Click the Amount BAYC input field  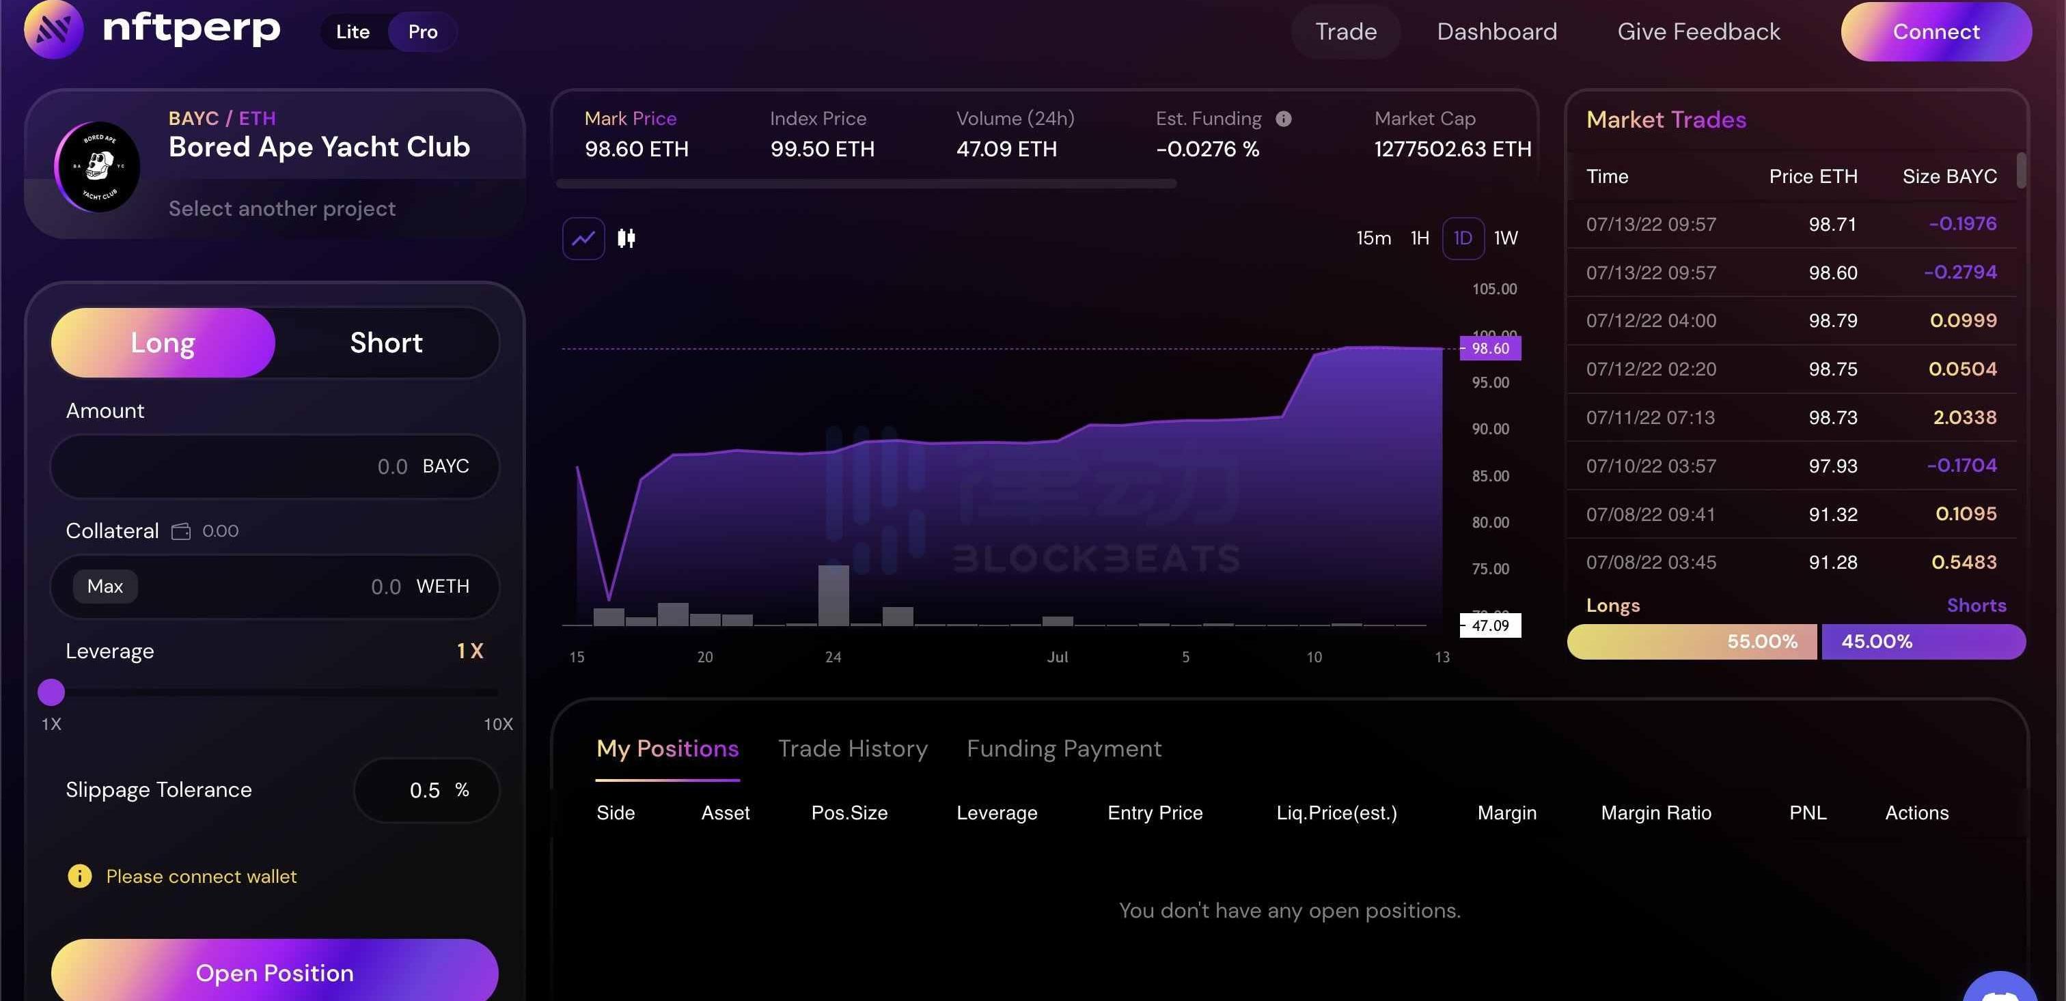pos(274,466)
